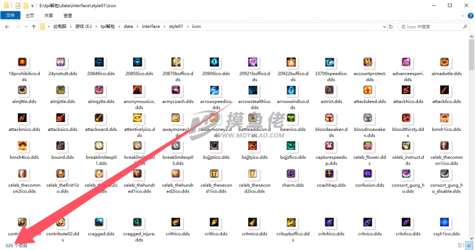Open the quick access toolbar dropdown
Viewport: 475px width, 250px height.
tap(32, 6)
